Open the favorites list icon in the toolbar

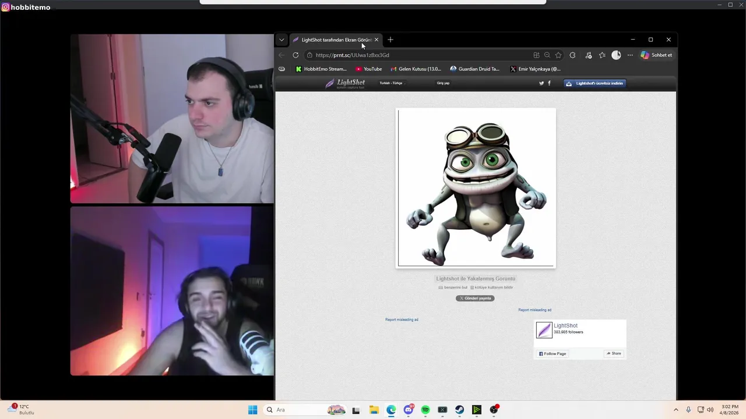(602, 55)
